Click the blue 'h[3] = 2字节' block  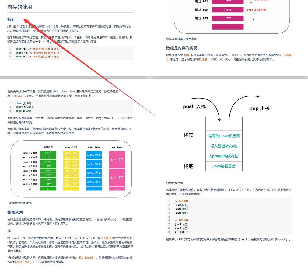click(x=94, y=182)
